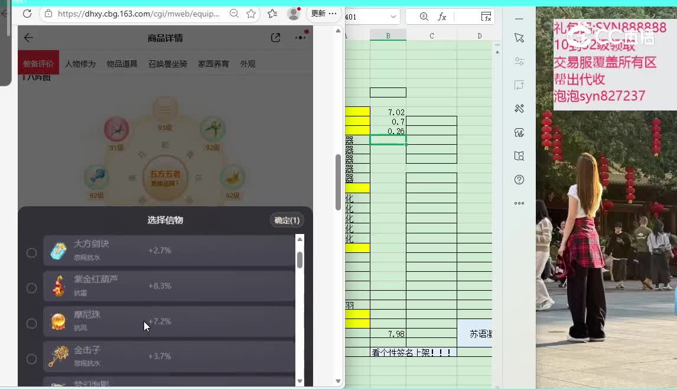Image resolution: width=677 pixels, height=390 pixels.
Task: Reload the browser page
Action: (27, 14)
